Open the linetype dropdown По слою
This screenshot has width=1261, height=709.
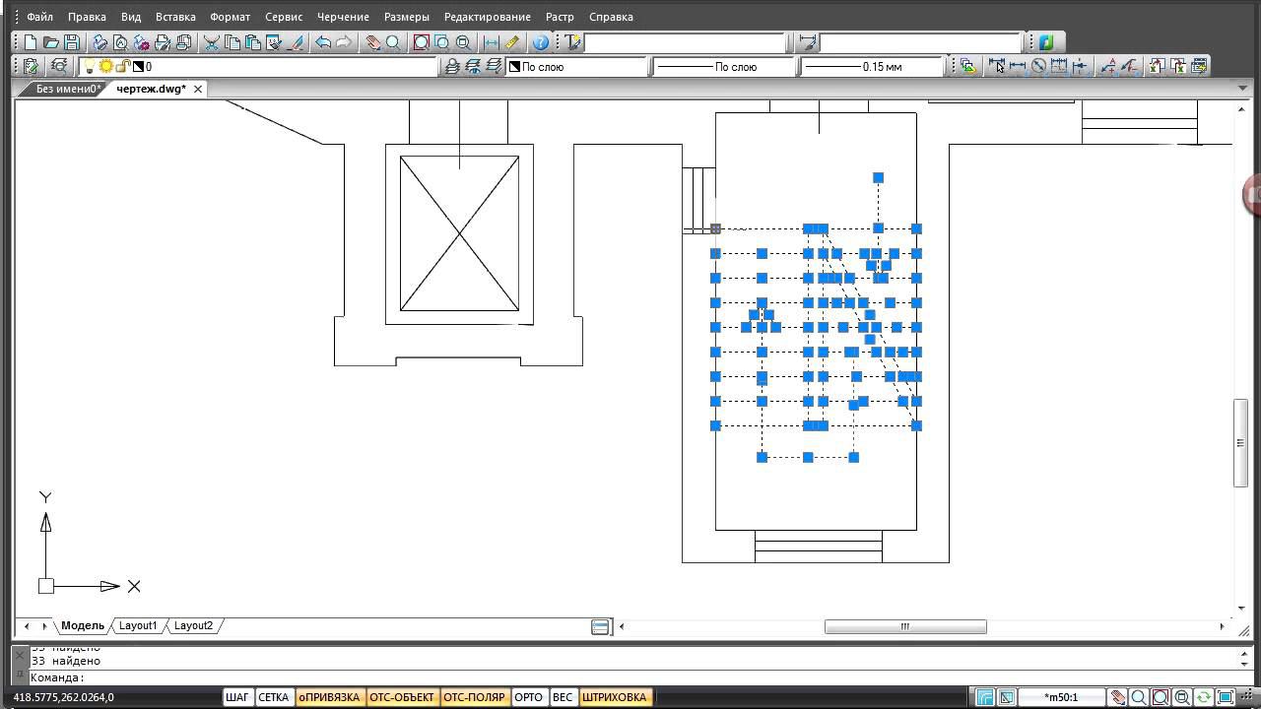pos(724,66)
